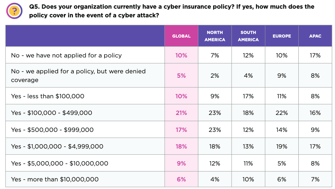Viewport: 335px width, 189px height.
Task: Click the 'Yes - $100,000 - $499,000' row label
Action: click(52, 113)
